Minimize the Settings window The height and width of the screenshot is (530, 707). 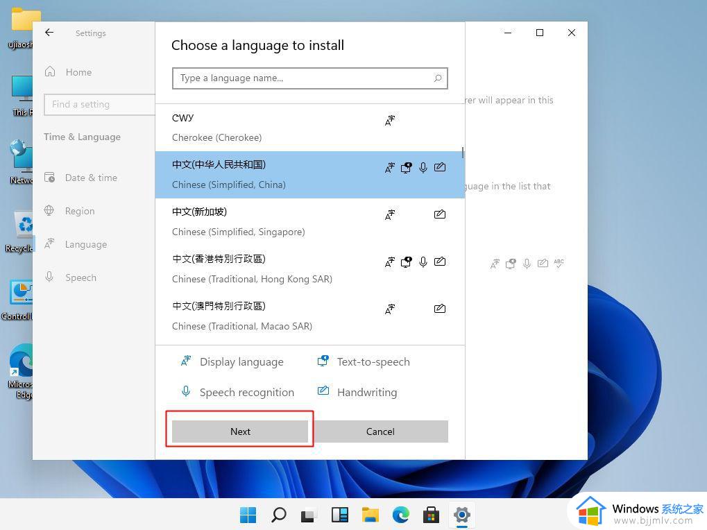point(508,33)
